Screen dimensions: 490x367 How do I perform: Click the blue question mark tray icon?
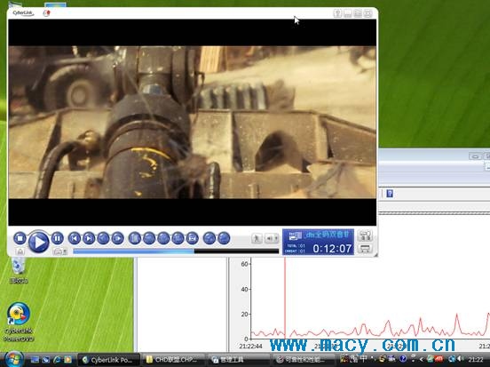point(403,358)
